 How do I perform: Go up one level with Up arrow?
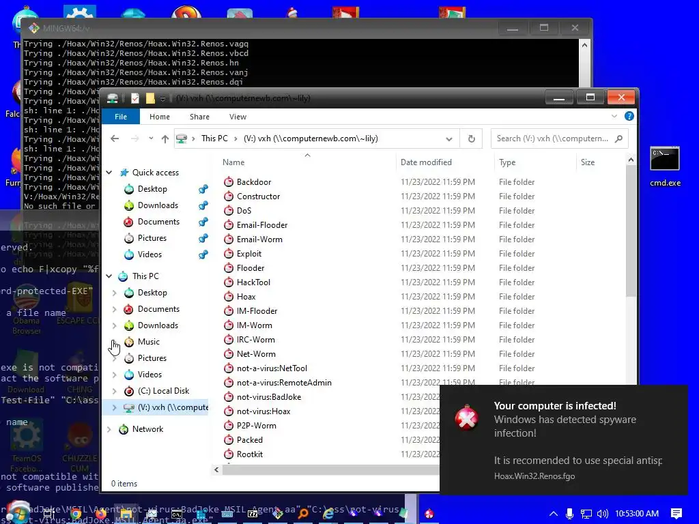tap(165, 139)
